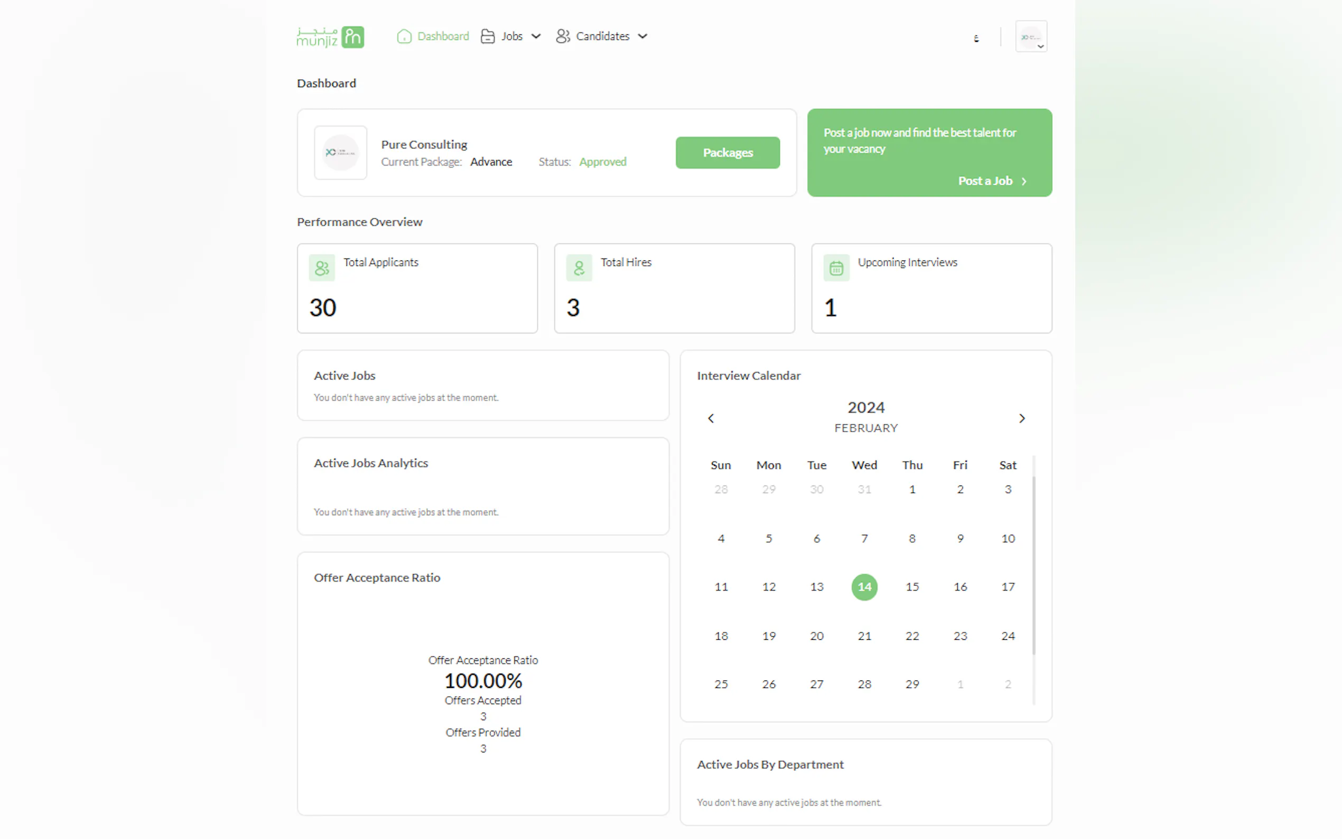1342x839 pixels.
Task: Go to next month in calendar
Action: point(1022,418)
